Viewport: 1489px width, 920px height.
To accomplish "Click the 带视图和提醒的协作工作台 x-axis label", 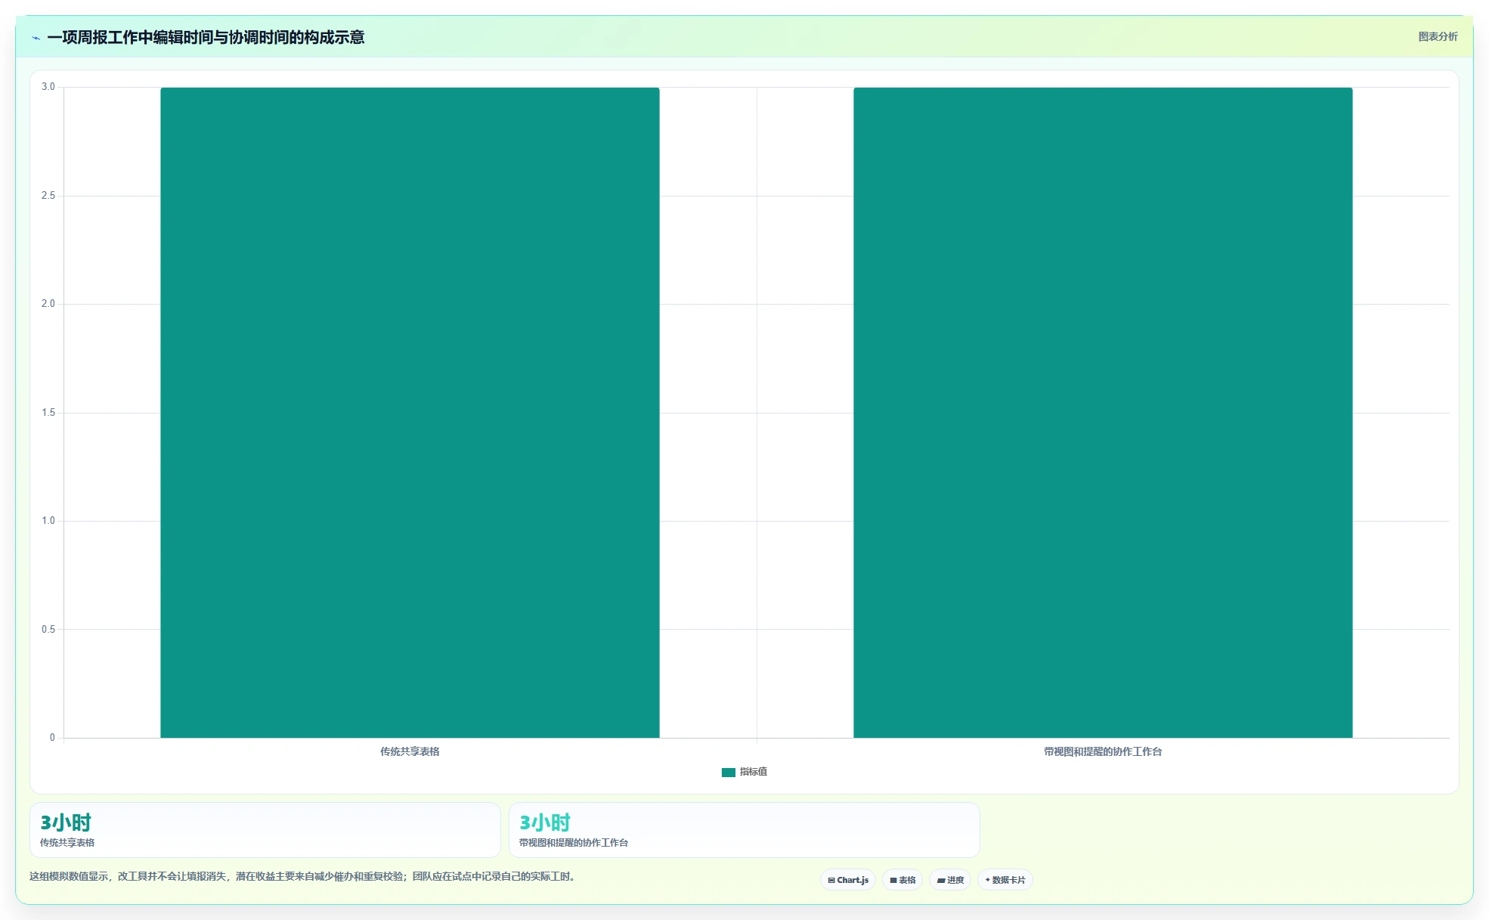I will pyautogui.click(x=1103, y=751).
